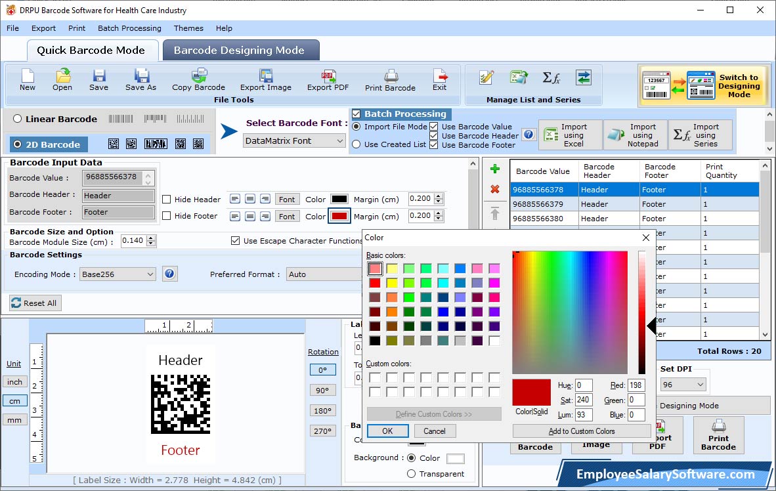Viewport: 776px width, 491px height.
Task: Click the Save icon in File Tools
Action: pyautogui.click(x=98, y=80)
